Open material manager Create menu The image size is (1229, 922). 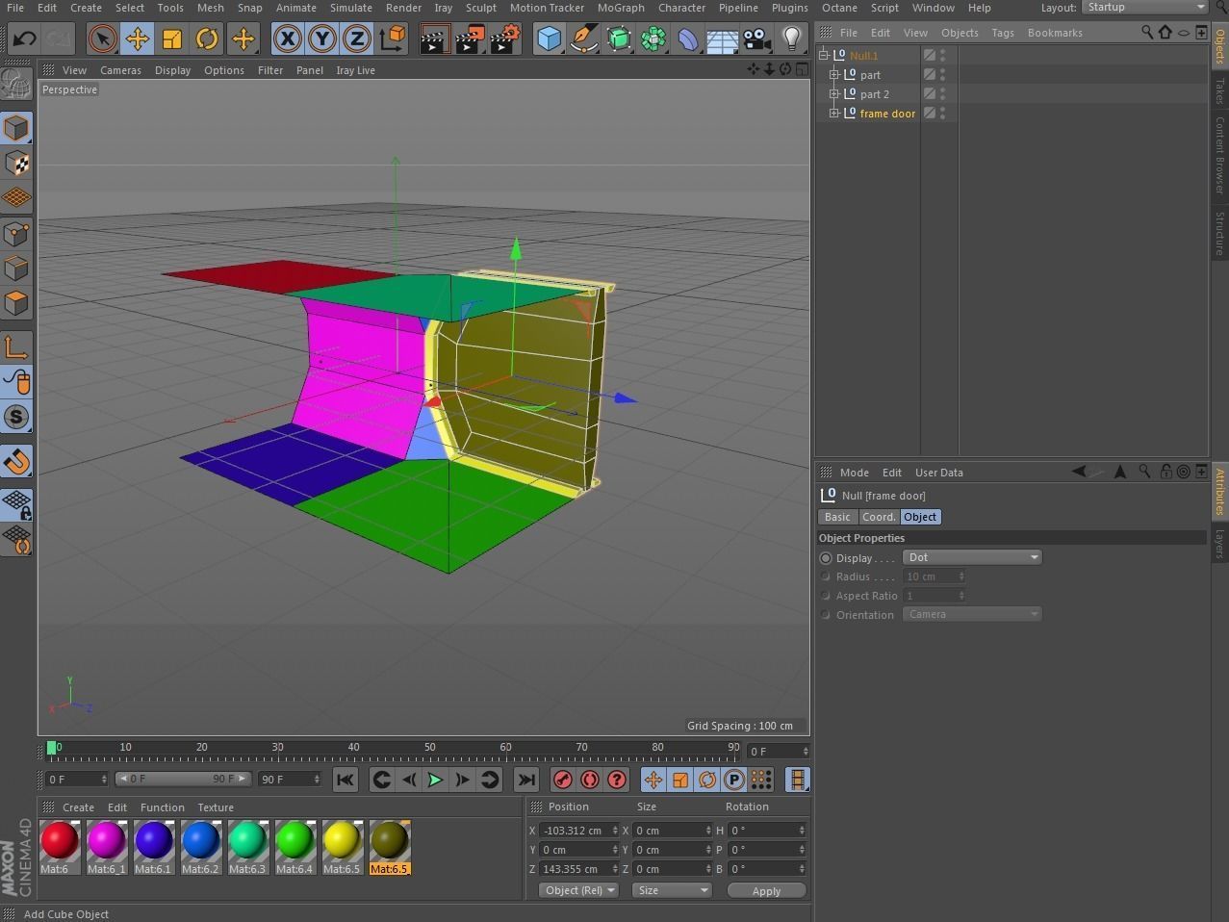point(78,807)
